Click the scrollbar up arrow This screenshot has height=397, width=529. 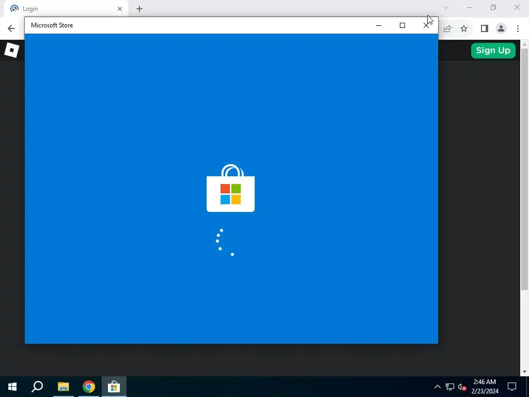point(524,44)
